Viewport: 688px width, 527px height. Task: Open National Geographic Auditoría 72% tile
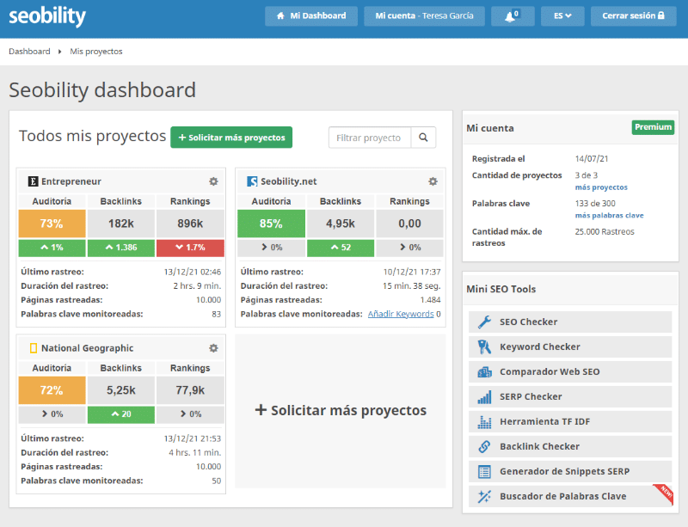click(52, 390)
